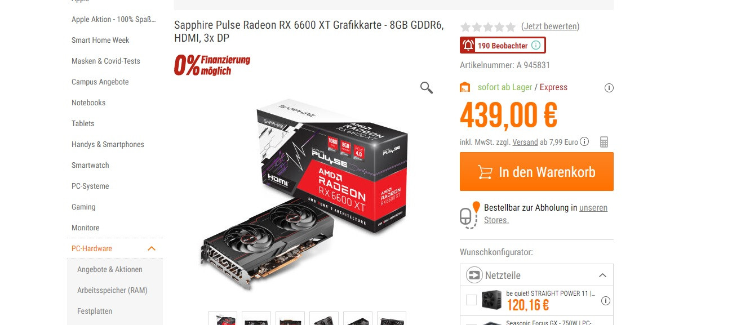Select Gaming in the sidebar menu

pos(83,207)
